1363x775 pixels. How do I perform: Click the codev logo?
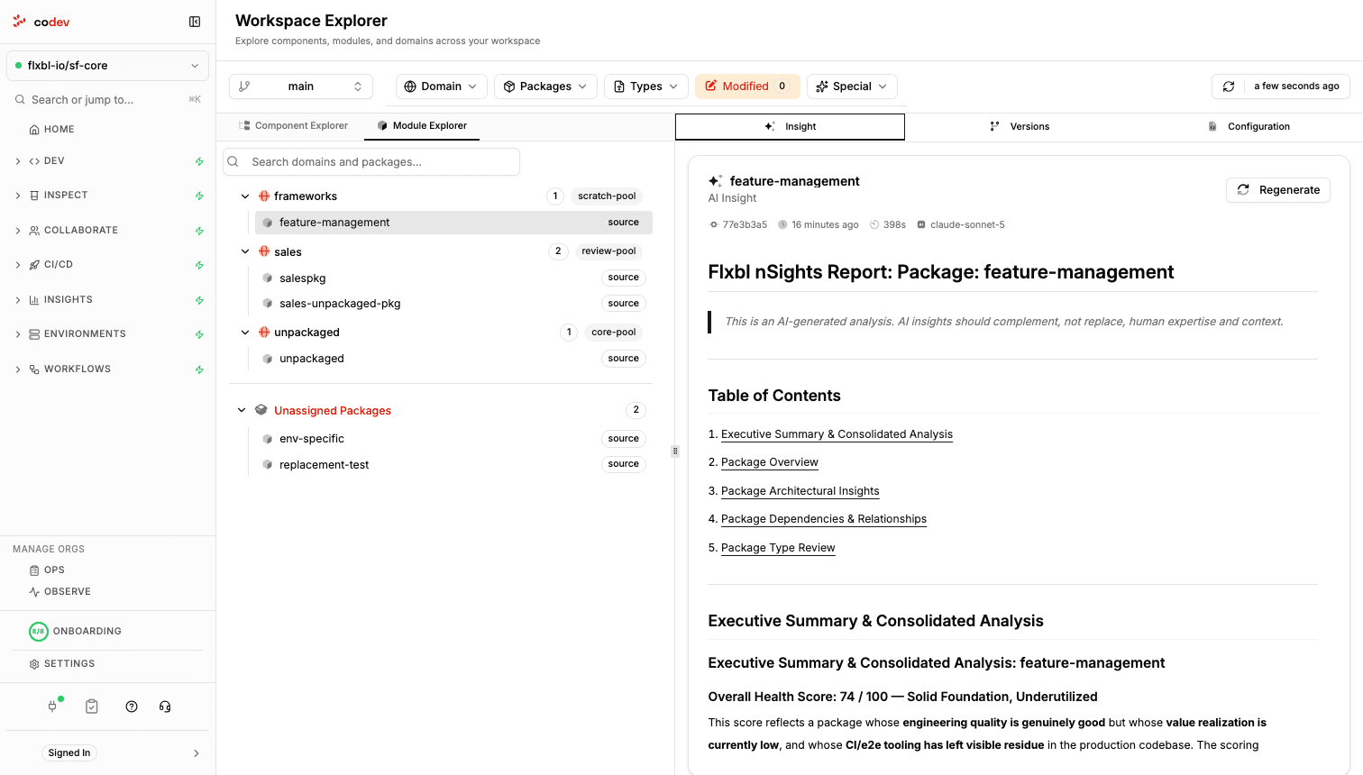(x=41, y=22)
